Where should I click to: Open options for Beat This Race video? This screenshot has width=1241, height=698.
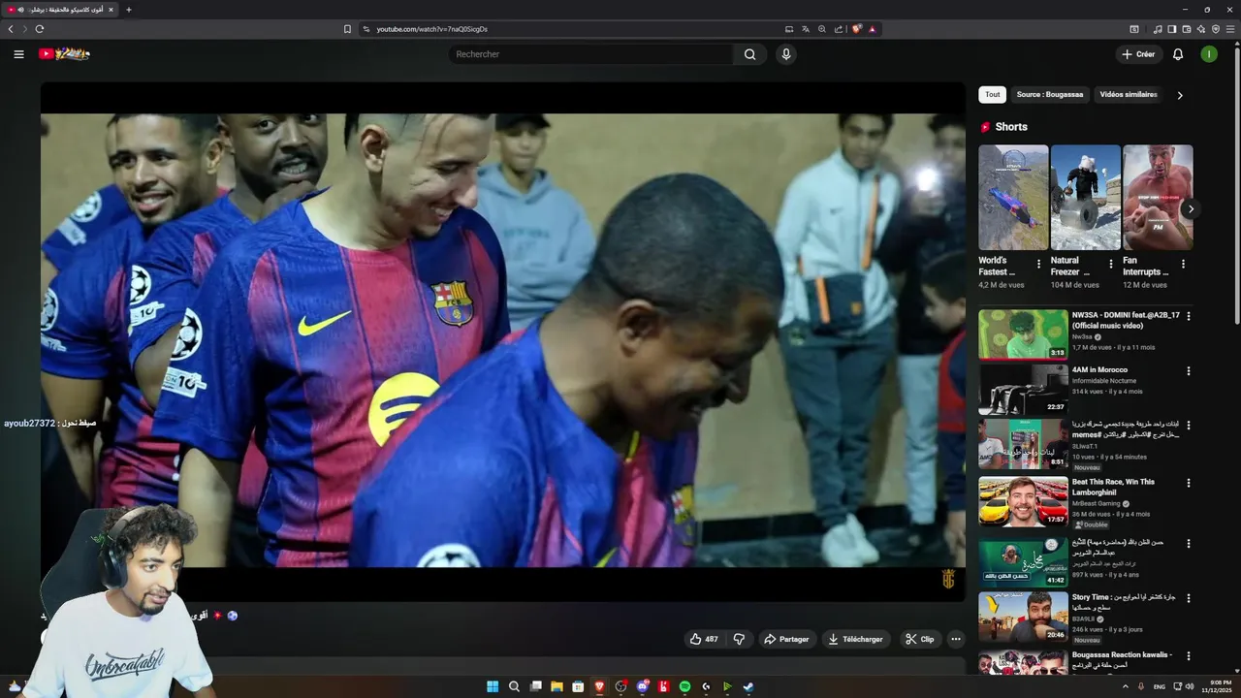[x=1189, y=482]
